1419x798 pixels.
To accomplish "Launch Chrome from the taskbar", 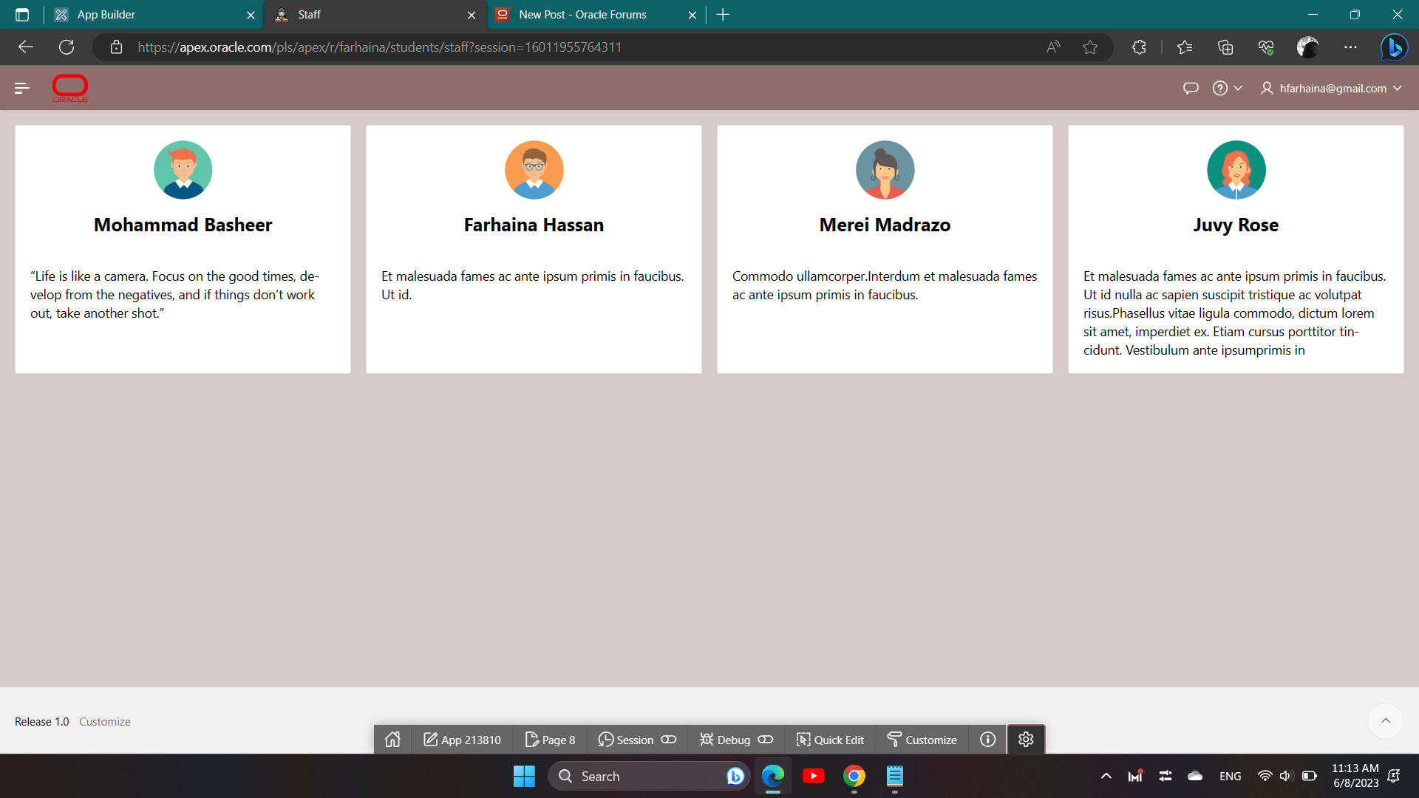I will (854, 776).
